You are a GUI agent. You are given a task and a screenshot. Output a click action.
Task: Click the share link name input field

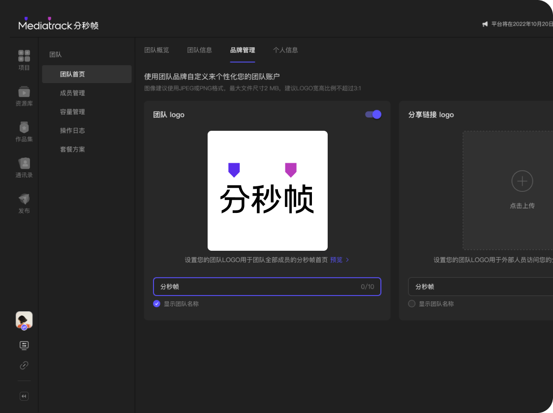[x=480, y=287]
